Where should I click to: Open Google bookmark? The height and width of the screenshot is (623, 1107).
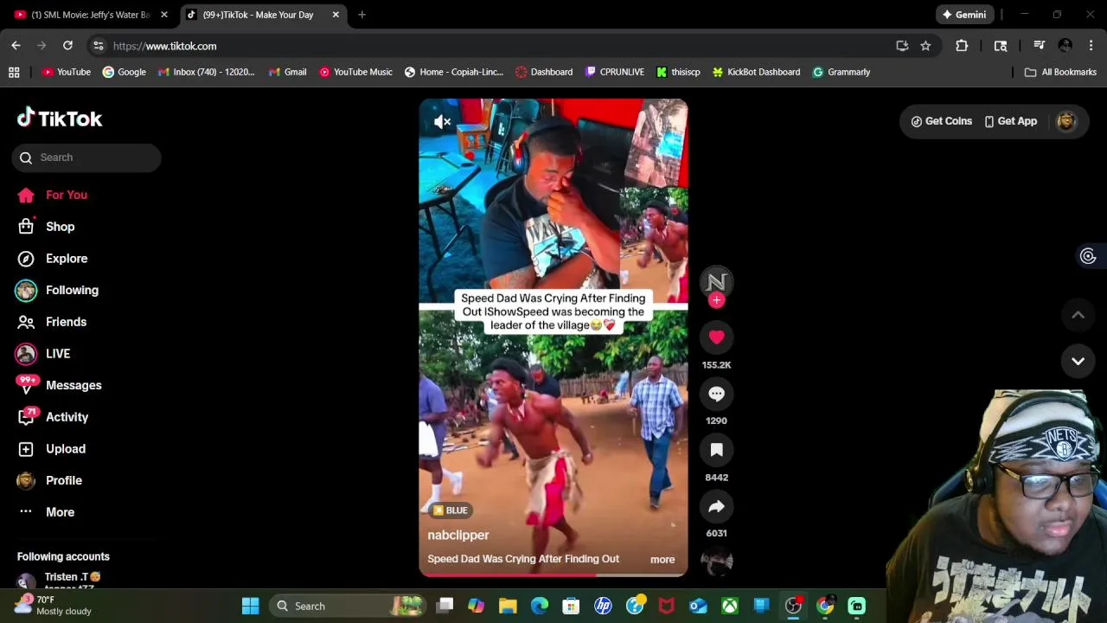pyautogui.click(x=124, y=72)
